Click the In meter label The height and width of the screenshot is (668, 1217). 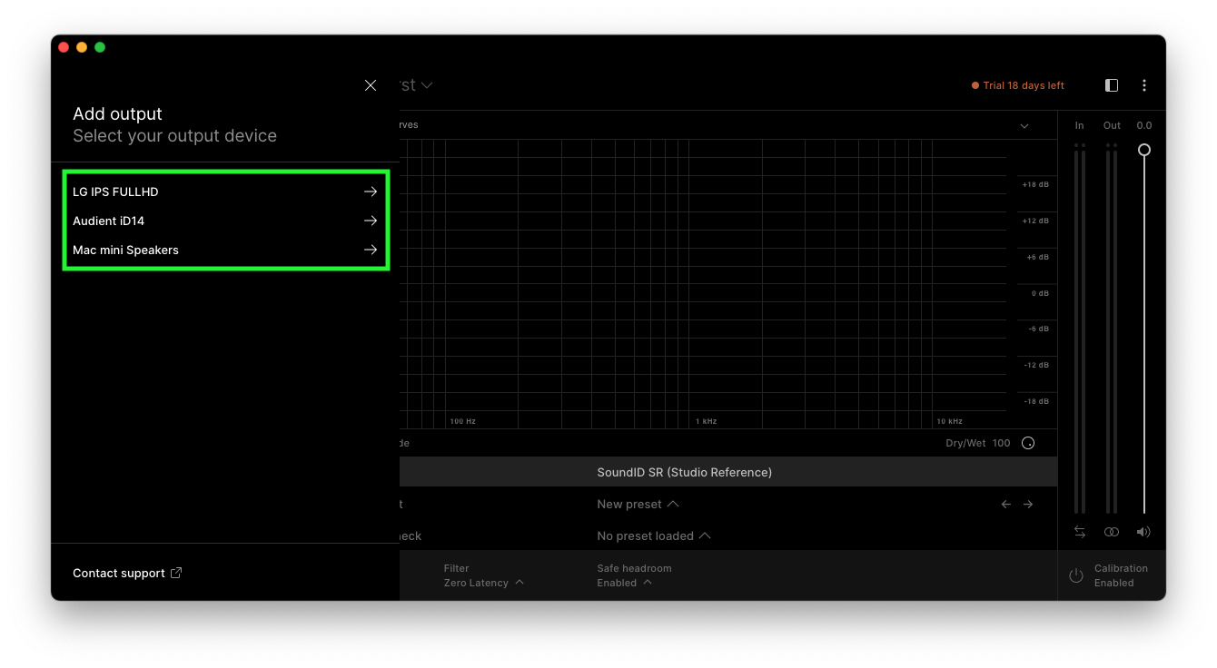click(1079, 125)
